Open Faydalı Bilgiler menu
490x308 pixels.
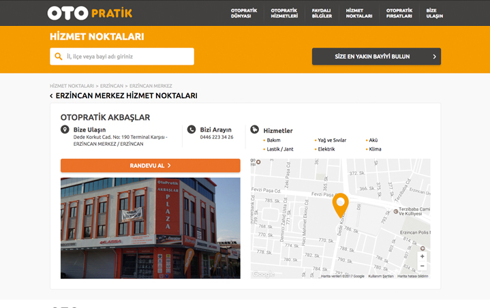(322, 13)
